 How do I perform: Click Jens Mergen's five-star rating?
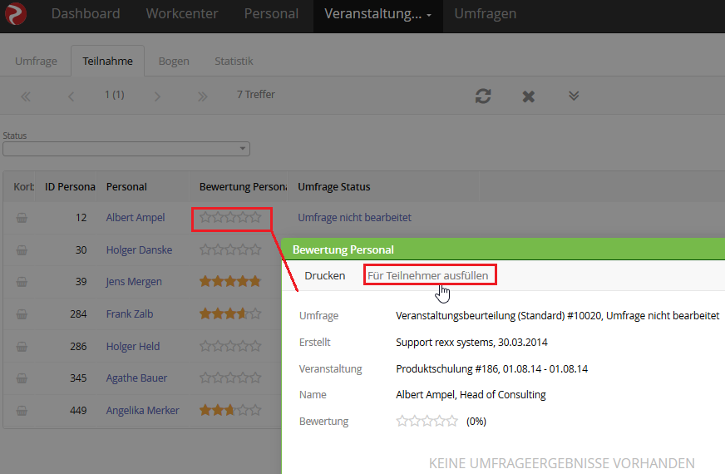click(230, 281)
